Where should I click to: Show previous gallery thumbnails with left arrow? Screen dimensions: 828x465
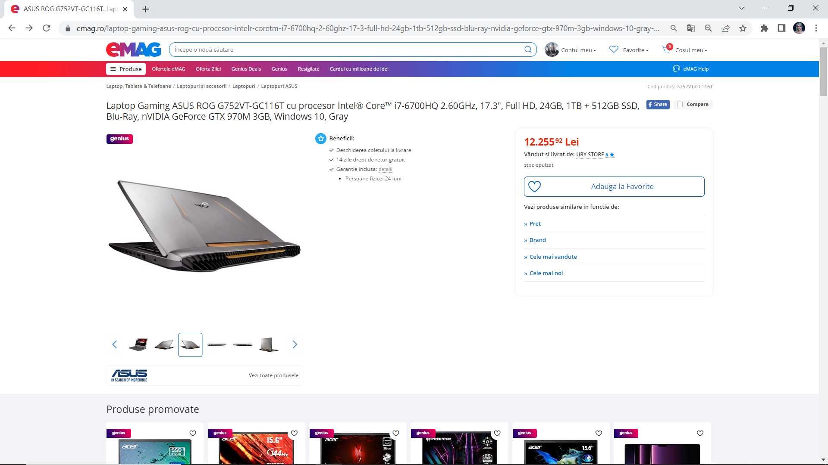114,344
